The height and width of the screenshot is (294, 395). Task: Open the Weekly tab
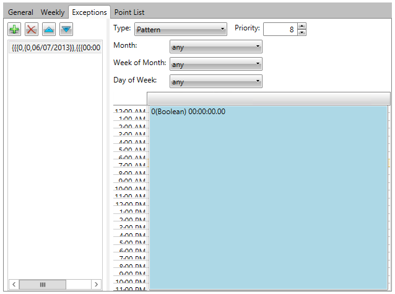pyautogui.click(x=53, y=12)
